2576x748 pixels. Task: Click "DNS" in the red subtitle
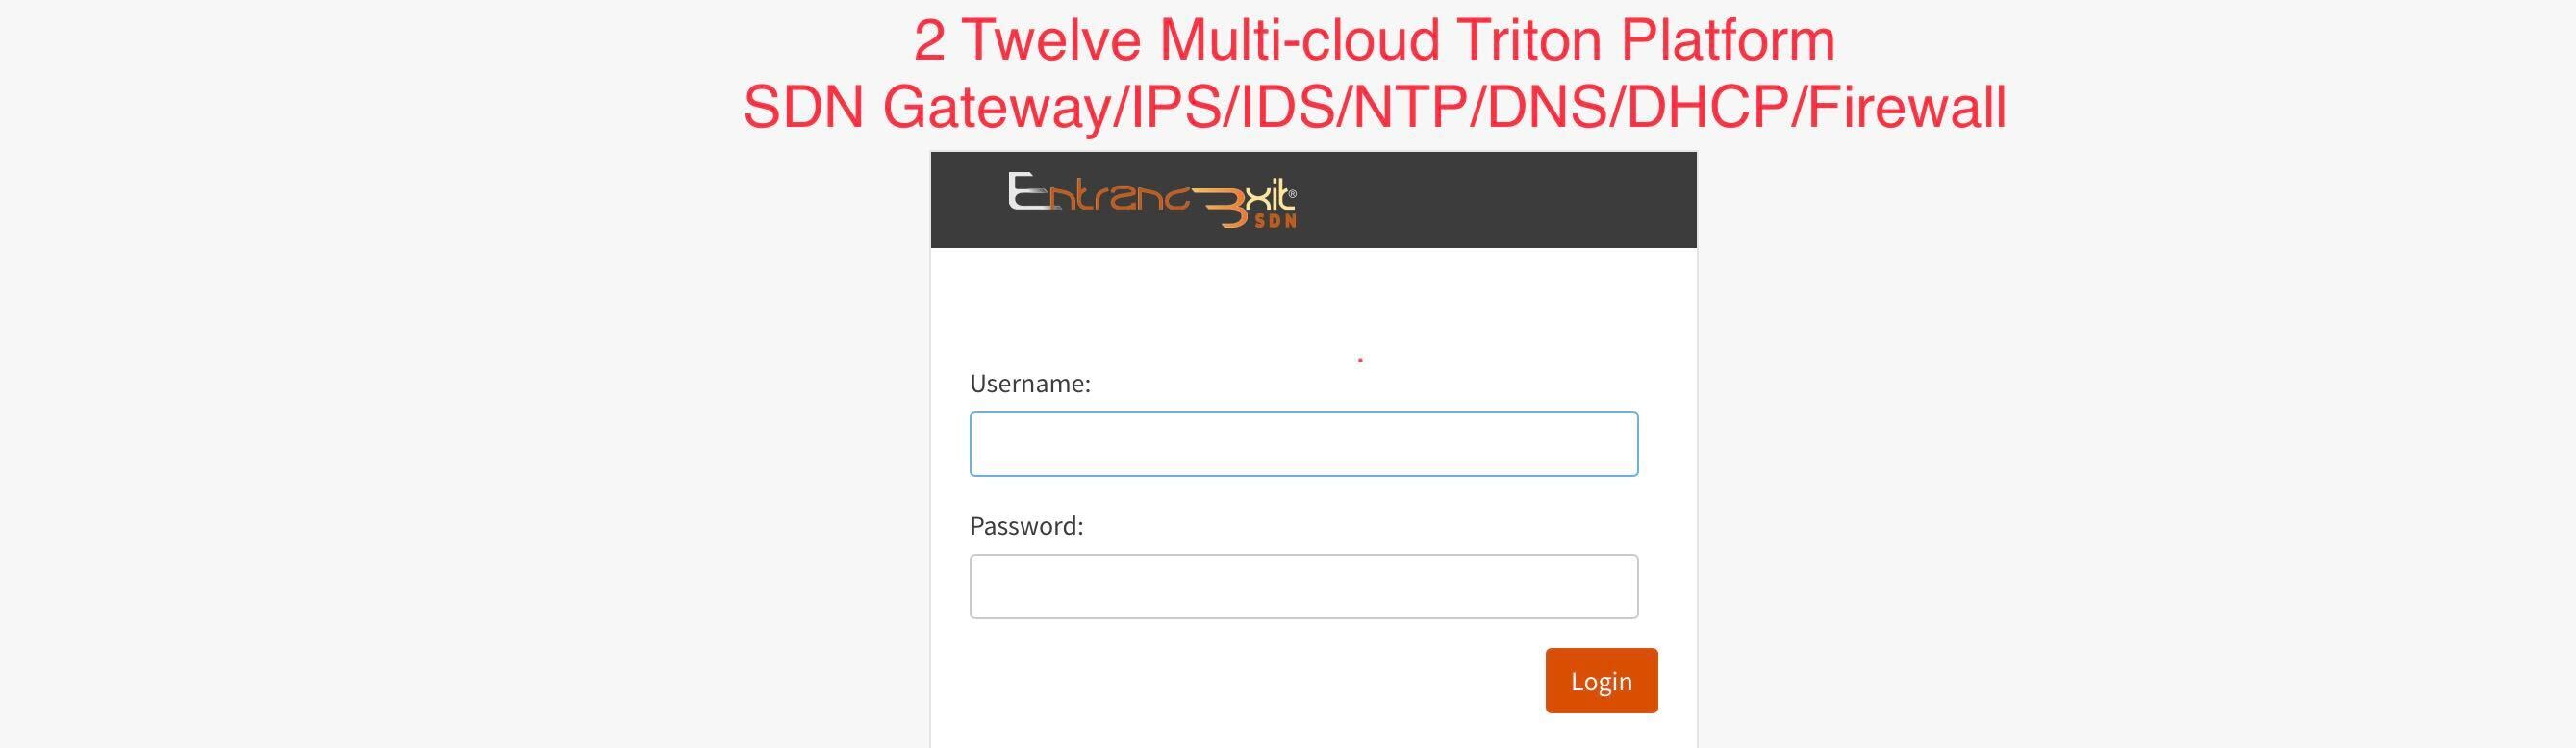tap(1547, 107)
